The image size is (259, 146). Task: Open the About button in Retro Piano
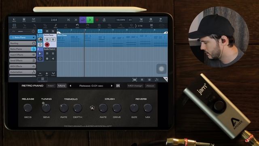(x=150, y=86)
